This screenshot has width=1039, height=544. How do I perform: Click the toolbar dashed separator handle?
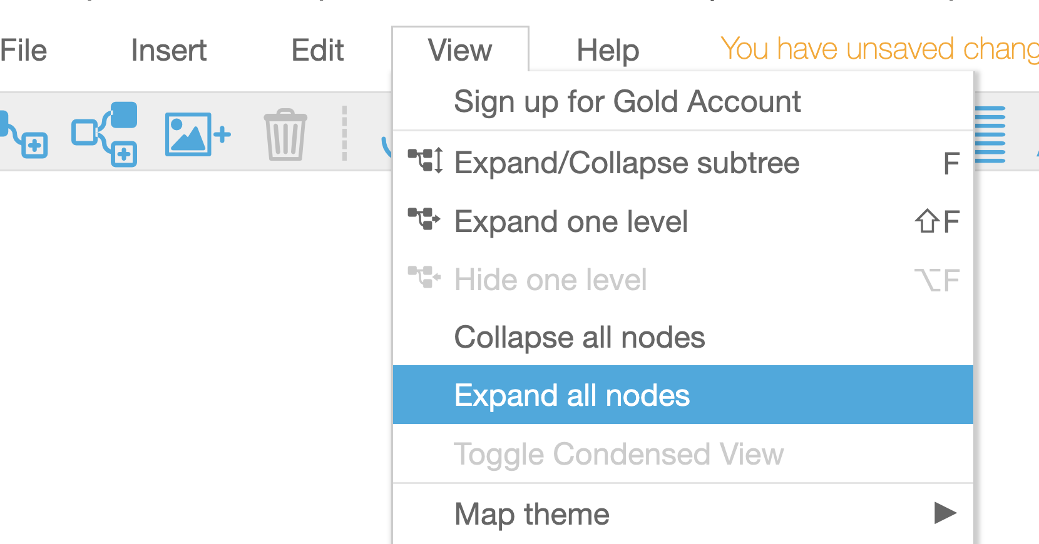(x=344, y=133)
